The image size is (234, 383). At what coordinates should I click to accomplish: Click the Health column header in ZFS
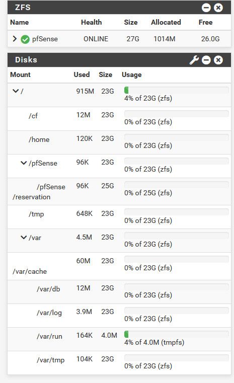click(x=92, y=22)
